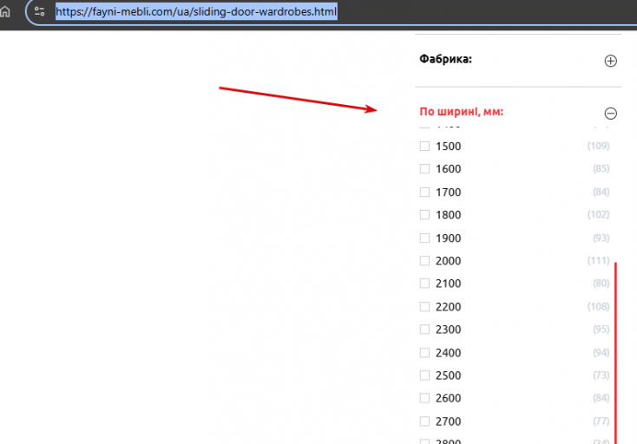This screenshot has width=637, height=444.
Task: Collapse the По ширині filter minus icon
Action: (611, 114)
